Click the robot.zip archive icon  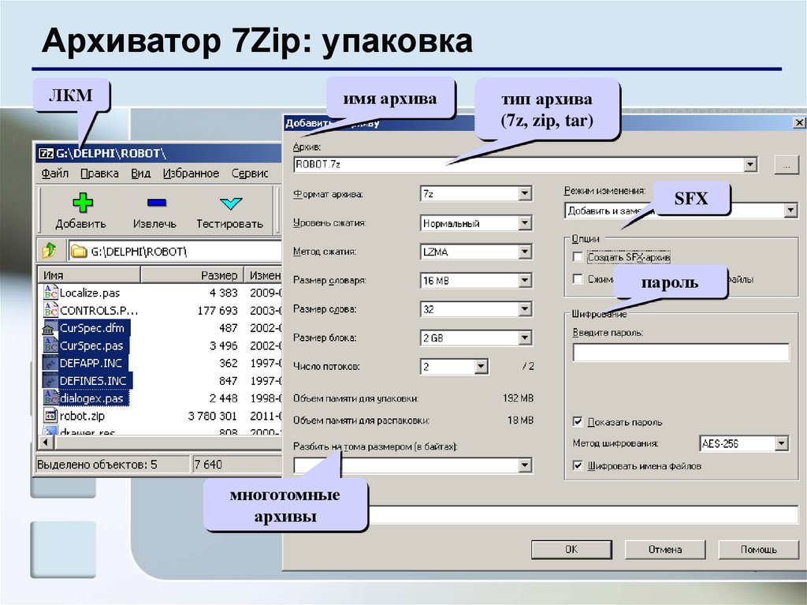click(x=50, y=416)
